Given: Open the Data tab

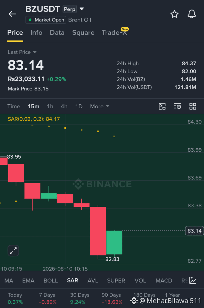Looking at the screenshot, I should (x=57, y=33).
